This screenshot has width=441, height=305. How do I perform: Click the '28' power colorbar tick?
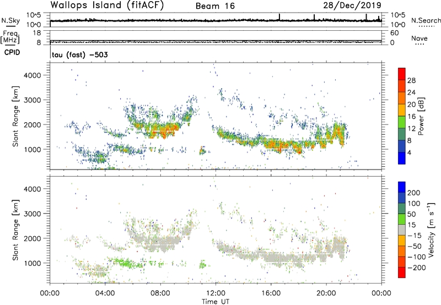click(x=411, y=80)
